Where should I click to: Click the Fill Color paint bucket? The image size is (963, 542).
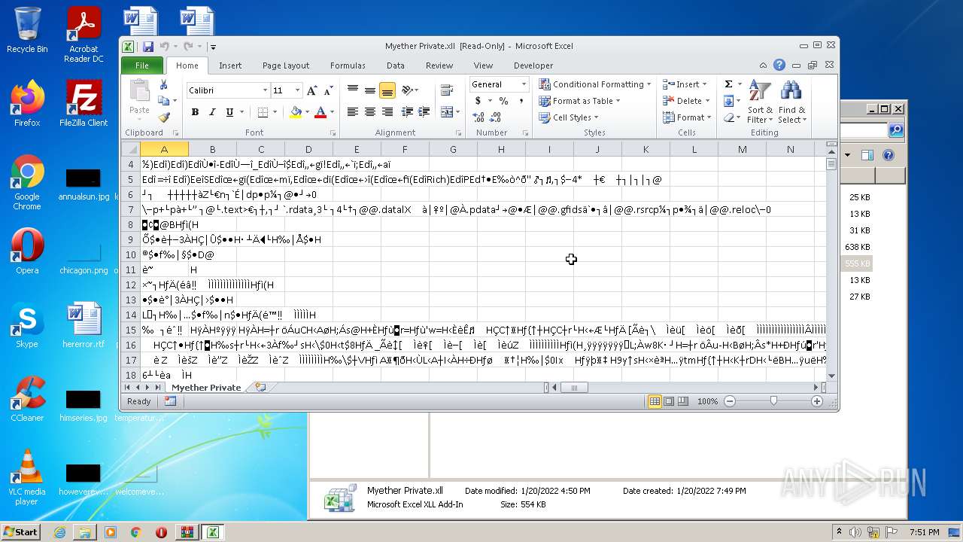[x=296, y=112]
